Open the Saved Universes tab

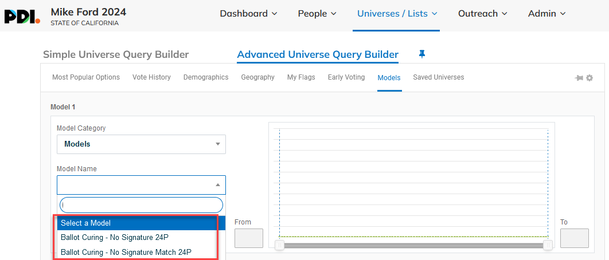439,77
